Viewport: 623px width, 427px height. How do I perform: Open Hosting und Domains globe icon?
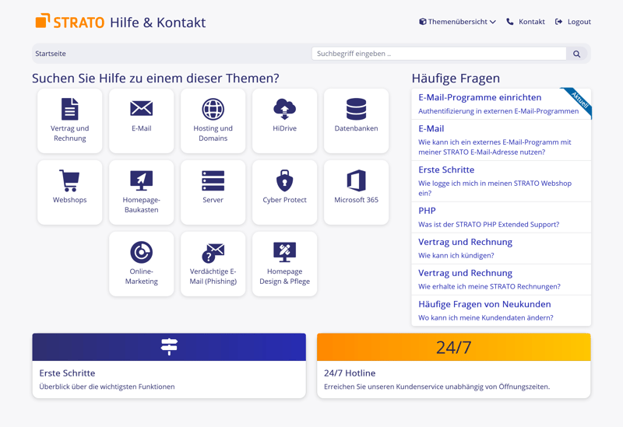pos(213,110)
